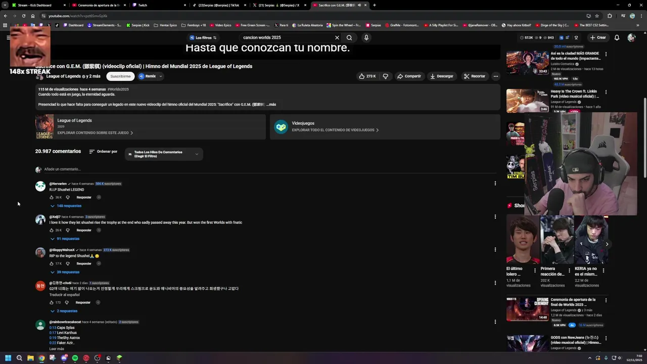Switch to the Serpias TikTok tab
The image size is (647, 364).
(219, 5)
